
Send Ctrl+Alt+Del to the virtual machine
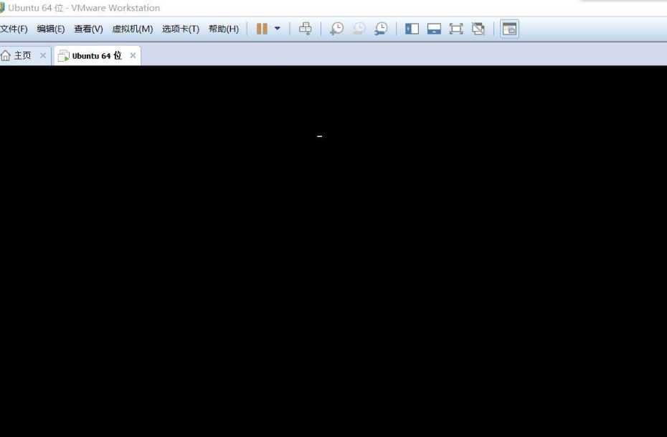[305, 29]
